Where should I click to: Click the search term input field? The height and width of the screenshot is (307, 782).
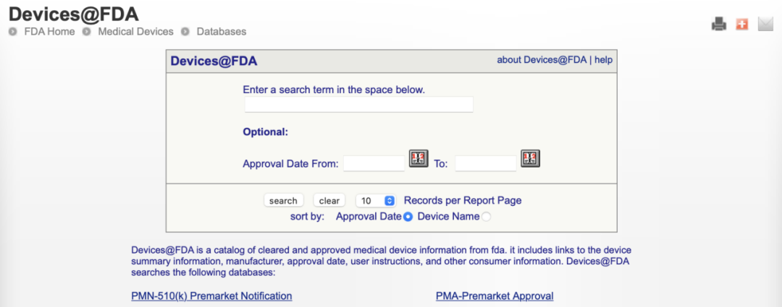[358, 105]
